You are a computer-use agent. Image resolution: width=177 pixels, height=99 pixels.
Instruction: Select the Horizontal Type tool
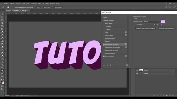(x=2, y=62)
